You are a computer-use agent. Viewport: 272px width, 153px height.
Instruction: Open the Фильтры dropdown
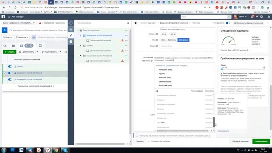tap(22, 37)
